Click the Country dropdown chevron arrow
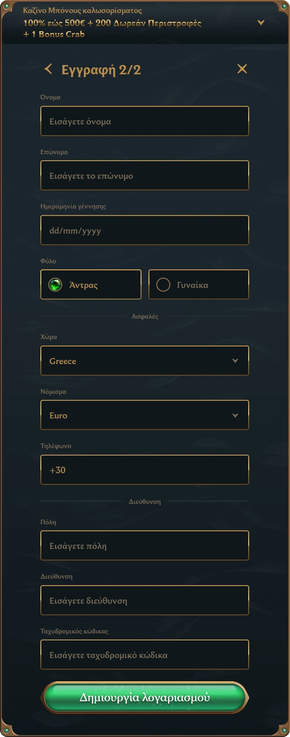 (235, 361)
